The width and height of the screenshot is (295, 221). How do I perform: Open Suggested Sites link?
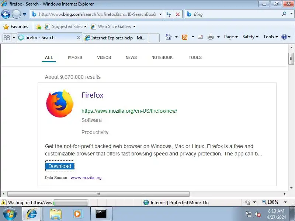click(x=66, y=27)
